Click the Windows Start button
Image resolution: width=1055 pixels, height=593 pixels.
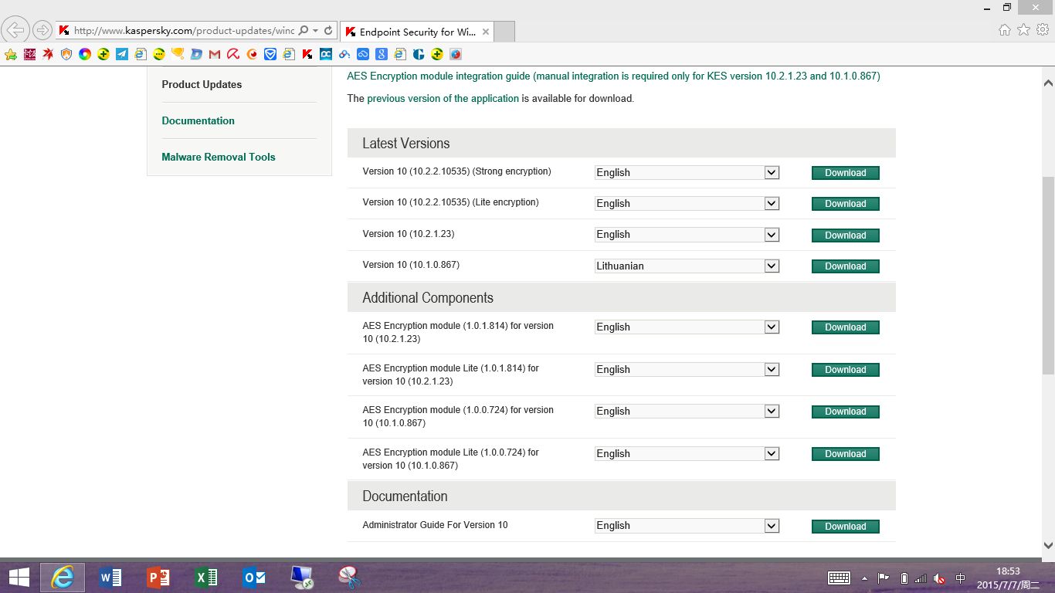click(19, 577)
